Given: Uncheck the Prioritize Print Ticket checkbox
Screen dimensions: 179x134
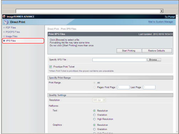Looking at the screenshot, I should pos(51,67).
